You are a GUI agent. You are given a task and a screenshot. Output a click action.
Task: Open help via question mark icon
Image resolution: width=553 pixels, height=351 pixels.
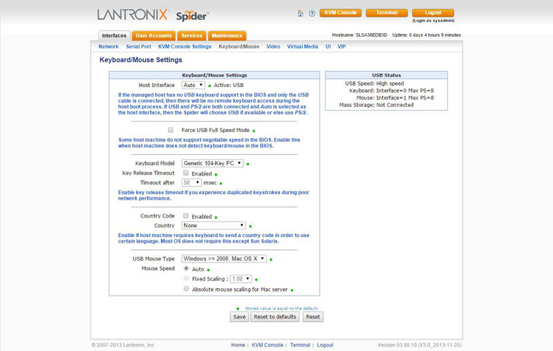[312, 13]
